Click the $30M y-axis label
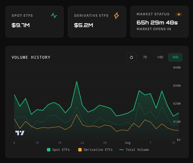Viewport: 193px width, 163px height. 177,85
